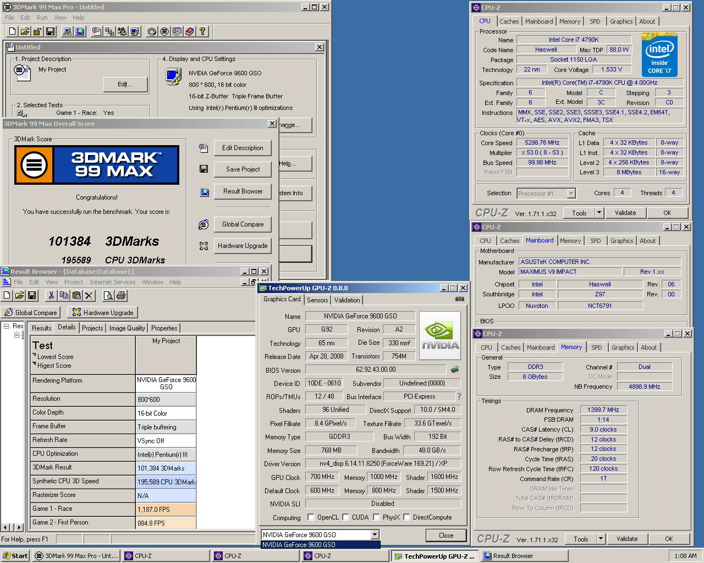
Task: Click the selected tests checklist icon in 3DMark toolbar
Action: point(109,31)
